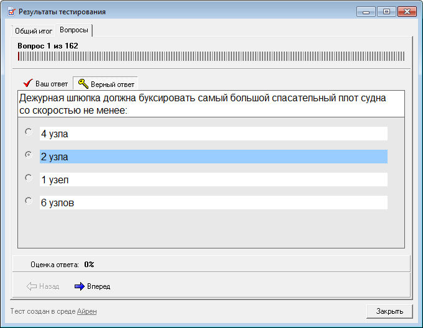423x328 pixels.
Task: Choose the 1 узел radio option
Action: (28, 178)
